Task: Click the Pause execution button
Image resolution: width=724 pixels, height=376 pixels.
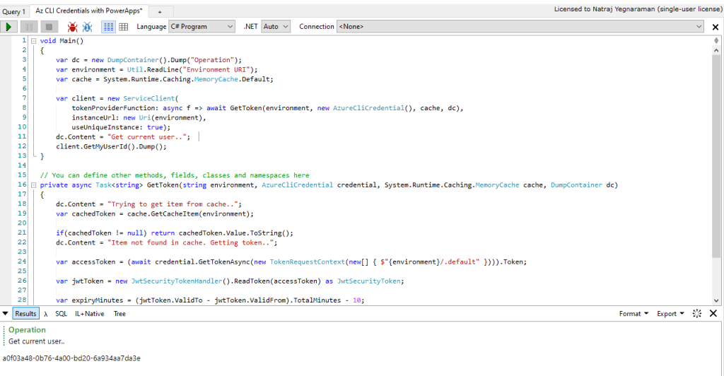Action: point(29,27)
